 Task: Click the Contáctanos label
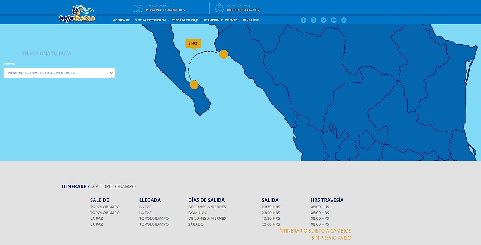click(x=239, y=6)
